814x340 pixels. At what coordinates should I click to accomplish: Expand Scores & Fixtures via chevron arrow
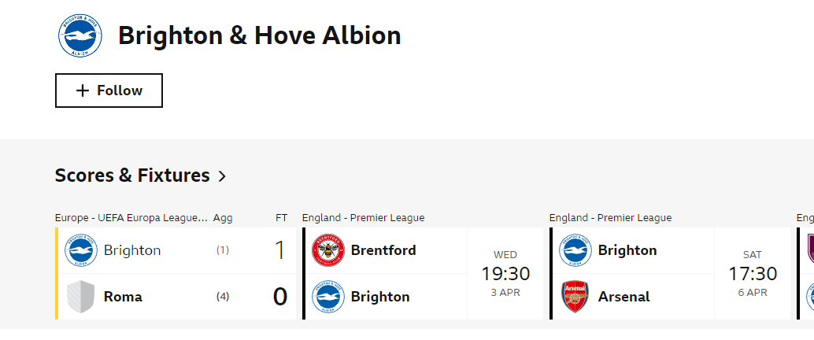[222, 176]
